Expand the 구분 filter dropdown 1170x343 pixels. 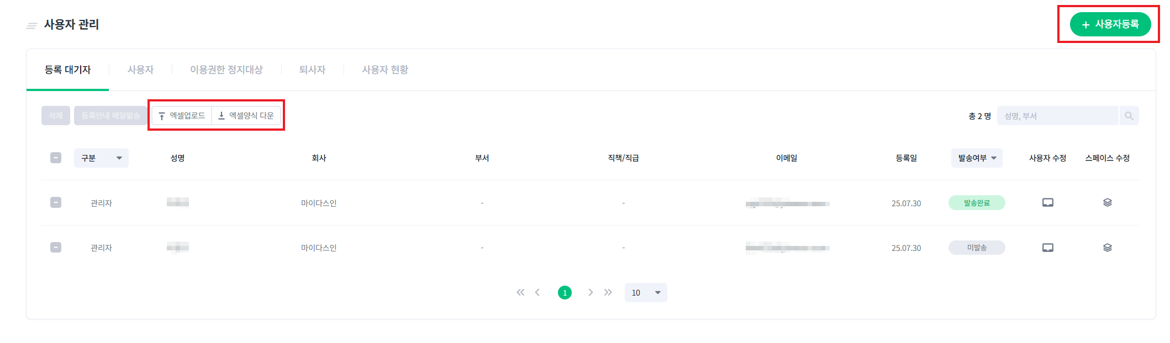pos(101,158)
